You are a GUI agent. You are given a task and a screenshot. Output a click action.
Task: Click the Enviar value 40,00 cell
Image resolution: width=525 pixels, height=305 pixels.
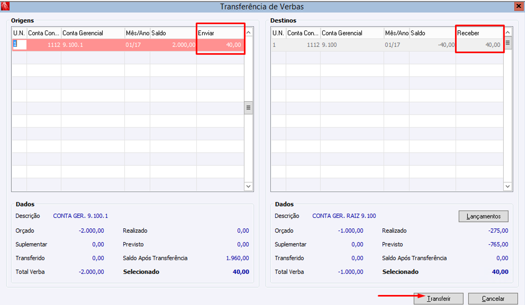(x=220, y=45)
